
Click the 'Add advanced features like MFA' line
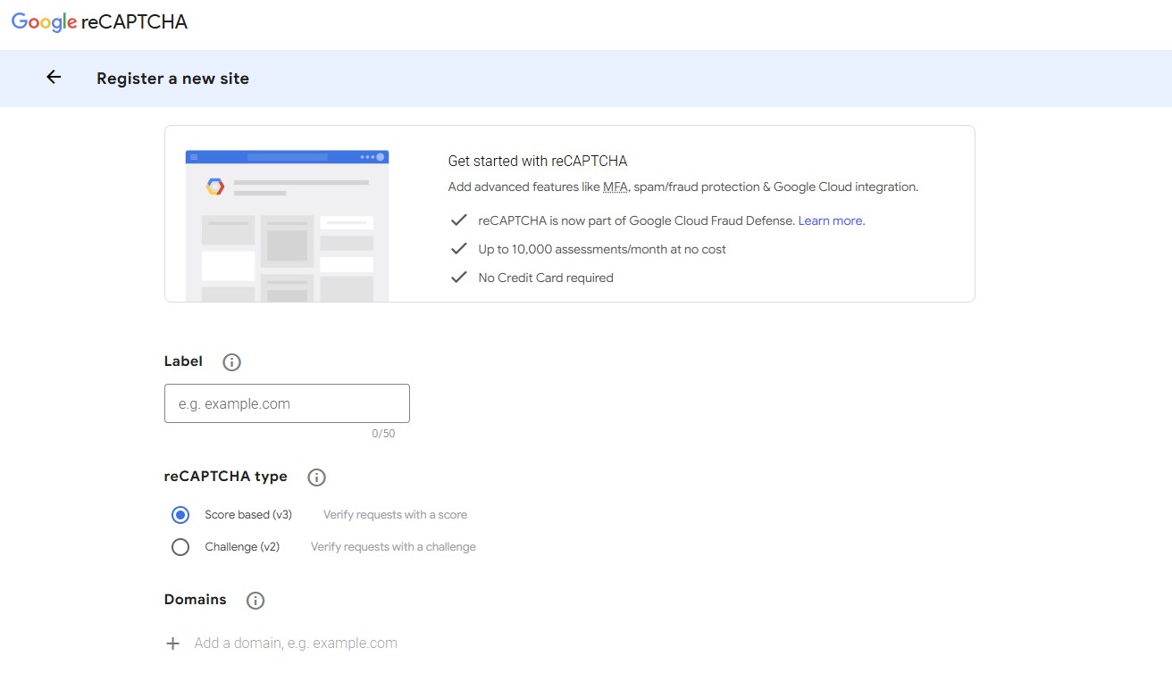click(x=683, y=187)
